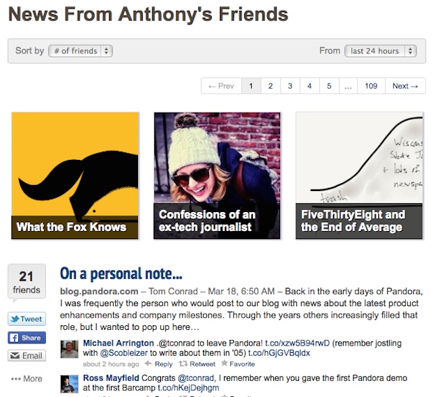Screen dimensions: 433x397
Task: Expand the More sharing options
Action: pos(27,379)
